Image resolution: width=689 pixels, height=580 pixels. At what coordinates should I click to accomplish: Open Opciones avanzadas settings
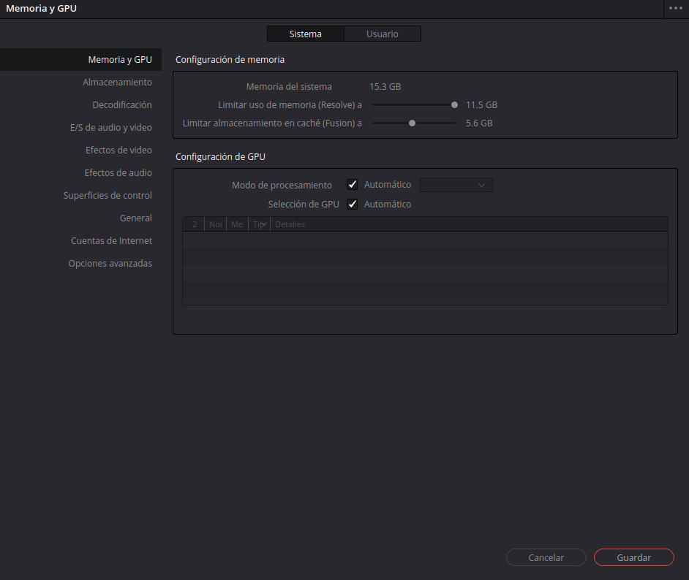[x=110, y=264]
